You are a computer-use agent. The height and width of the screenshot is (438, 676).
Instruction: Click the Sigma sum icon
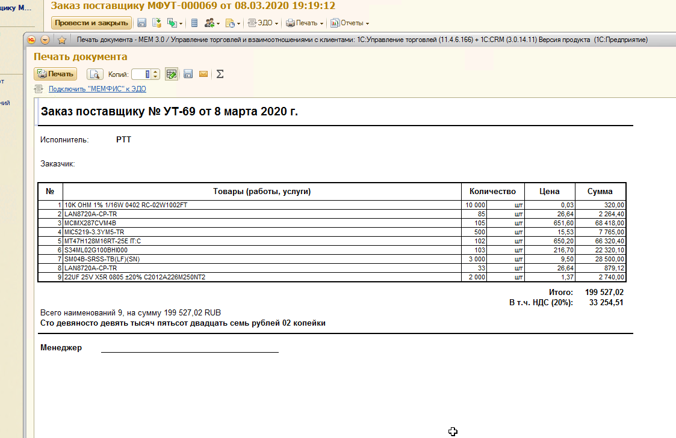pyautogui.click(x=220, y=74)
